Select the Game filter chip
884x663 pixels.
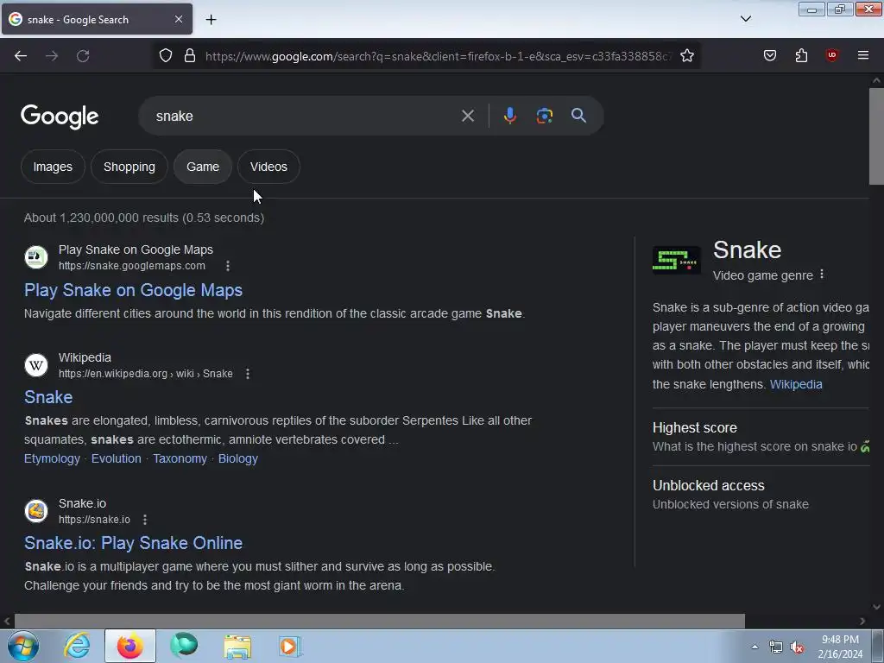pos(202,167)
